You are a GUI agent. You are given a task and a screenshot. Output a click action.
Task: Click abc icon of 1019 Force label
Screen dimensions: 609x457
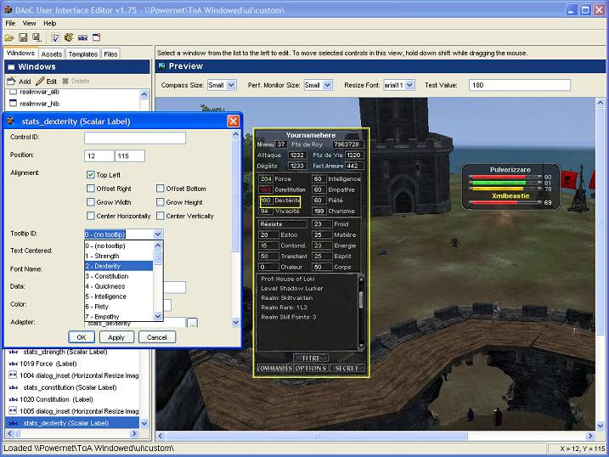pyautogui.click(x=14, y=364)
